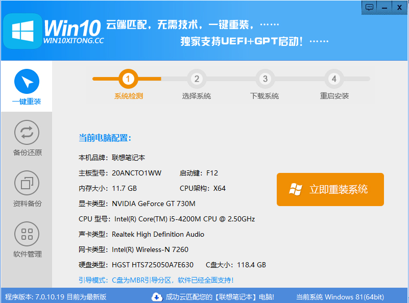Click the memory size 11.7 GB value

[124, 188]
